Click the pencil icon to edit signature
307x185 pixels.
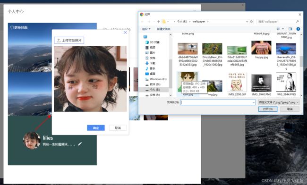80,144
